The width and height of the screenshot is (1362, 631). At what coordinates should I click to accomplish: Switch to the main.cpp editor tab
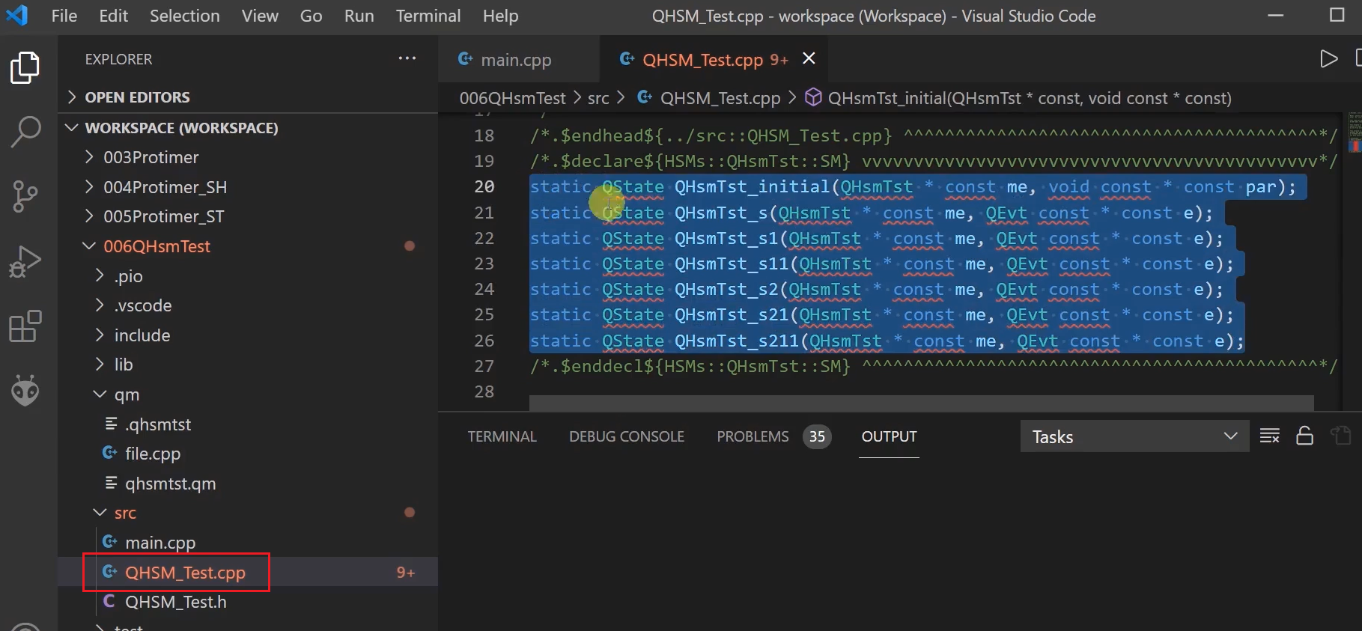(518, 59)
